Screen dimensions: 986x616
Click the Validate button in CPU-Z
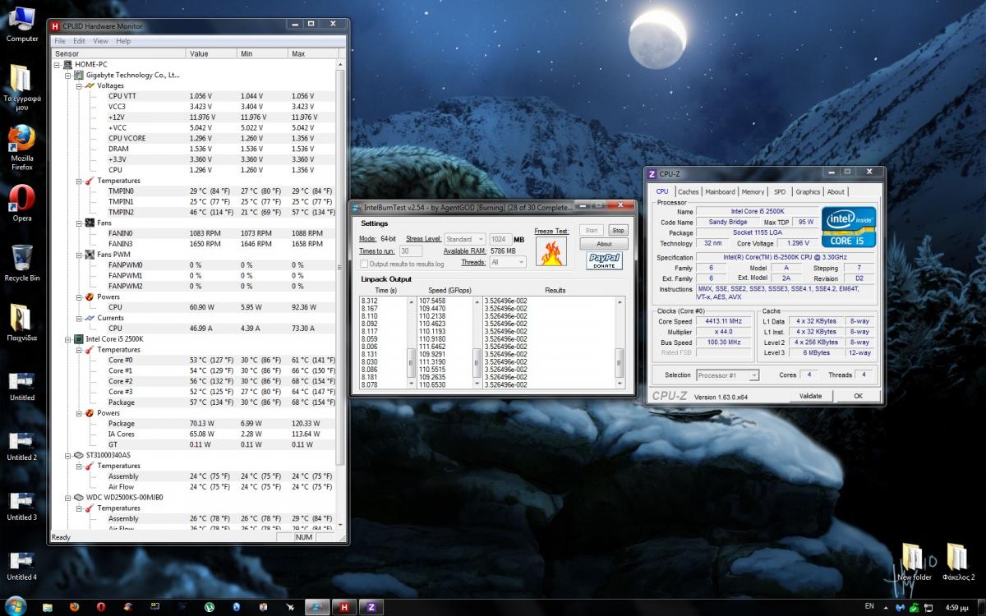coord(810,396)
